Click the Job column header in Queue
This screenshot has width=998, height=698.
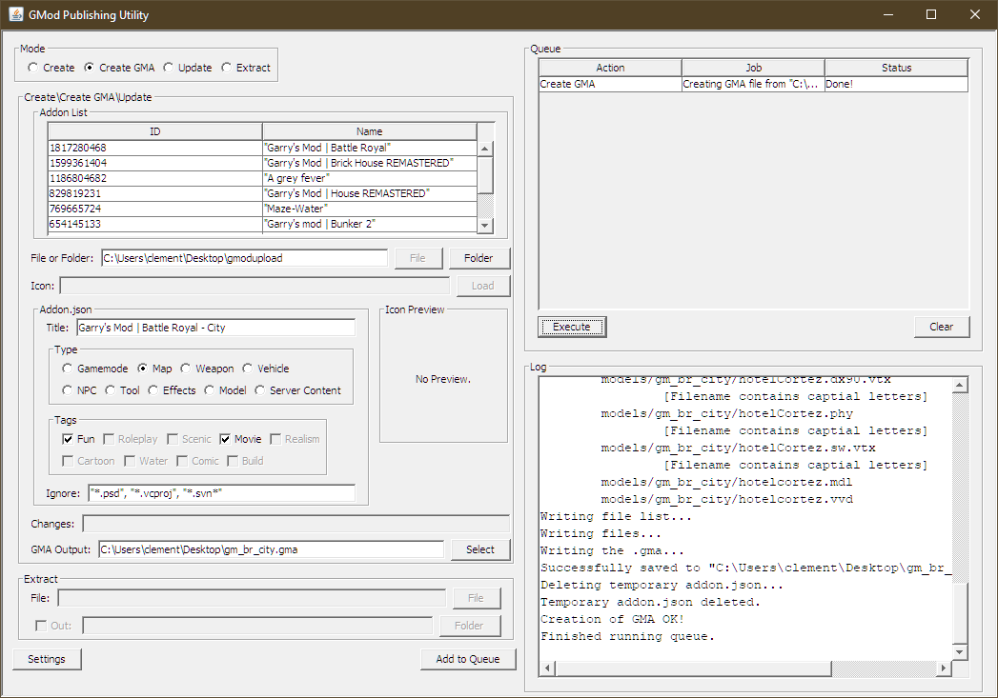(754, 68)
